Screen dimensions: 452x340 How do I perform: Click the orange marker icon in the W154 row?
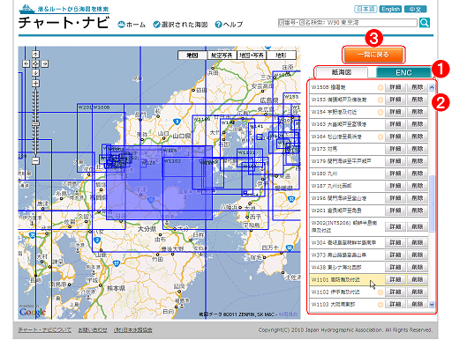tap(380, 112)
